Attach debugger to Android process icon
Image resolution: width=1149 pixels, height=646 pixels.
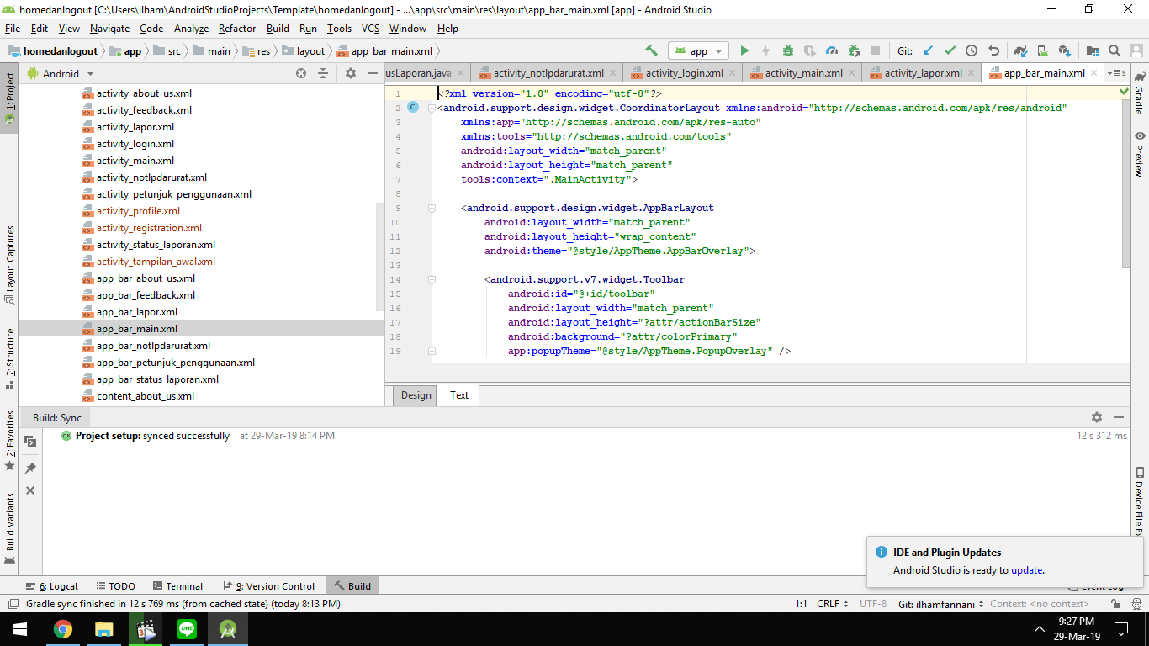(x=854, y=50)
